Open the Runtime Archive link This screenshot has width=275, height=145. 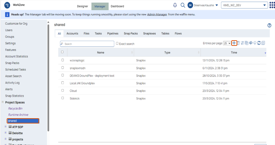pyautogui.click(x=18, y=115)
